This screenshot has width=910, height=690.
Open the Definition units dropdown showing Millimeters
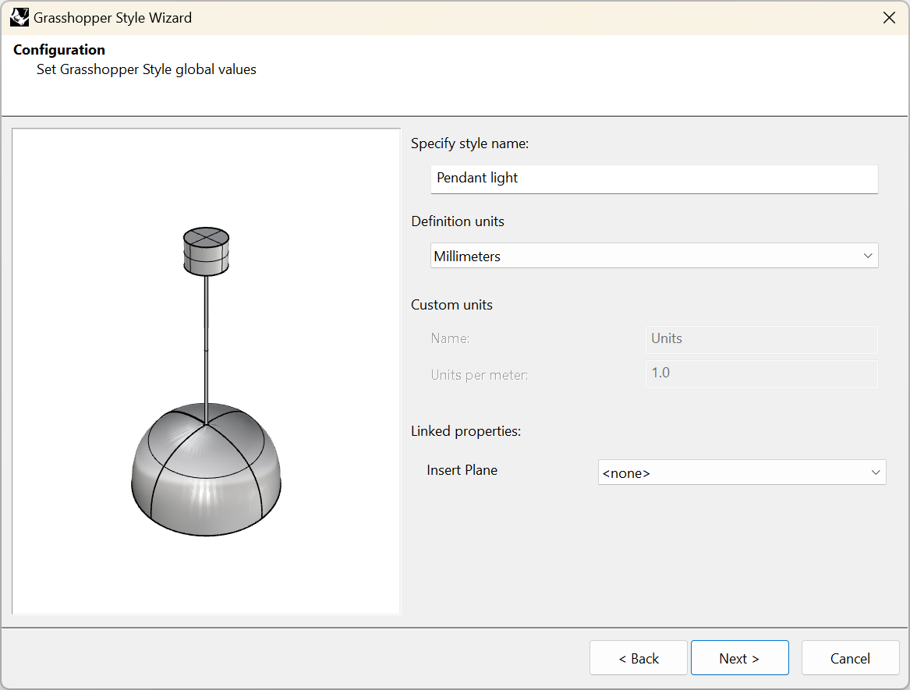tap(654, 256)
